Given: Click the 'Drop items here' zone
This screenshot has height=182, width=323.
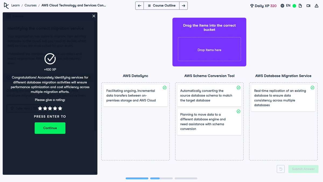Looking at the screenshot, I should coord(209,49).
